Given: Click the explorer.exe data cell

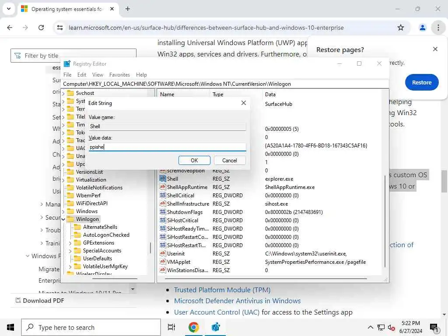Looking at the screenshot, I should 279,179.
